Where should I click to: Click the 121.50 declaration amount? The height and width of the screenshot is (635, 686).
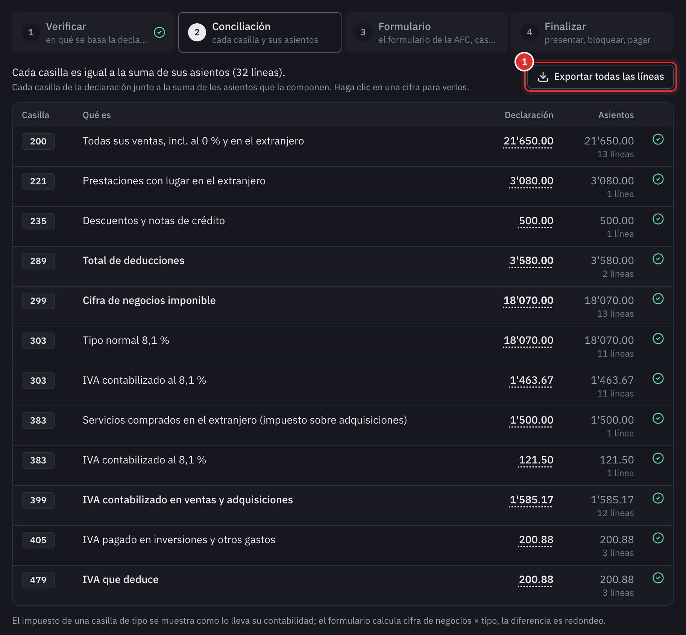pos(536,460)
